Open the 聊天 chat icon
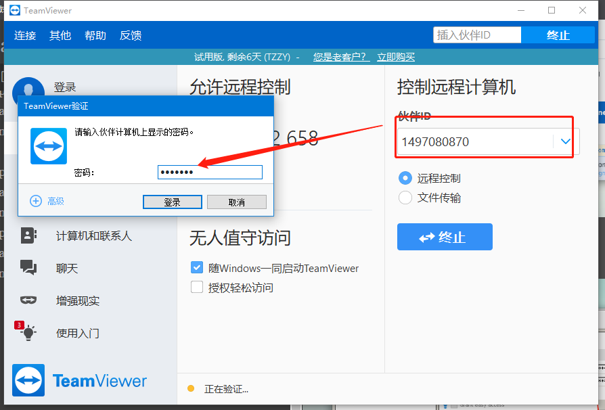This screenshot has width=605, height=410. 28,267
